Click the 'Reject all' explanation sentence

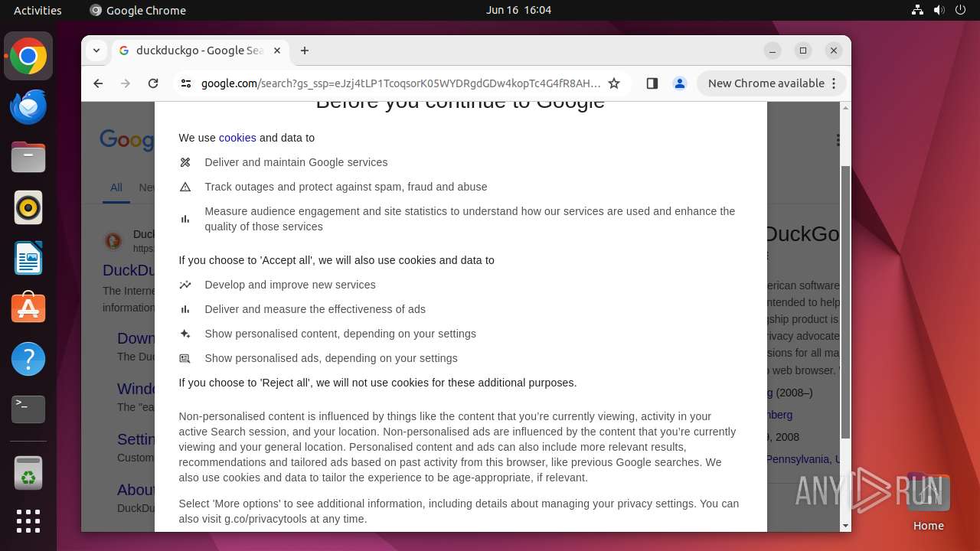[x=377, y=383]
